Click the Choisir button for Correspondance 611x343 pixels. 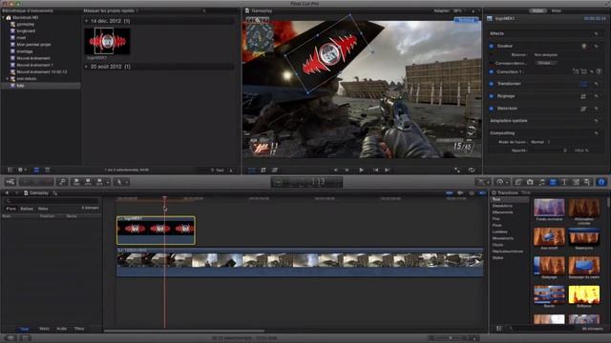[545, 63]
